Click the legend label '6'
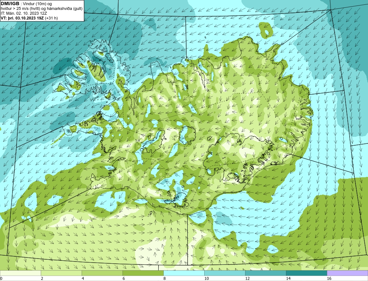The width and height of the screenshot is (368, 281). [x=124, y=278]
